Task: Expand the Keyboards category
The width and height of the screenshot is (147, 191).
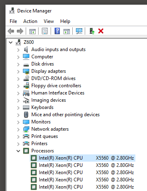Action: (18, 108)
